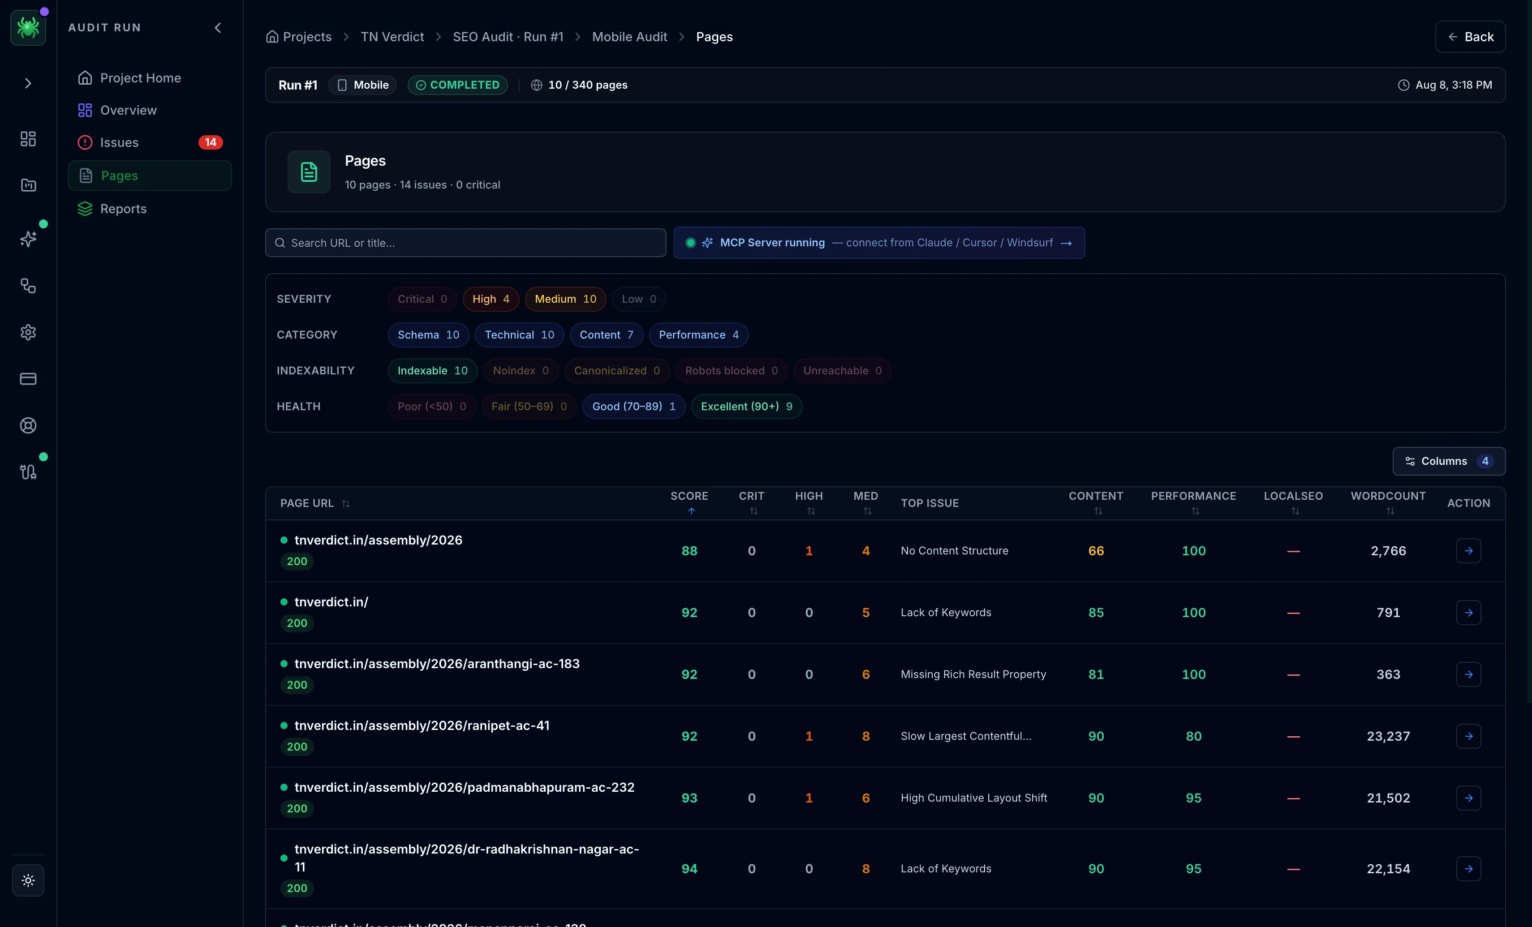Open the billing card rail icon
The height and width of the screenshot is (927, 1532).
(x=28, y=378)
